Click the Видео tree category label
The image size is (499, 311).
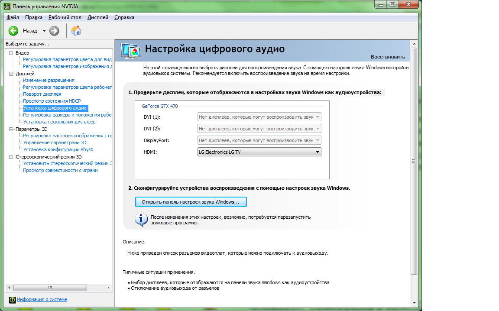(x=22, y=53)
